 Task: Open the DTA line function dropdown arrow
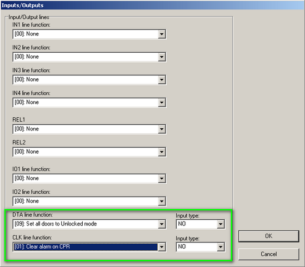point(162,224)
